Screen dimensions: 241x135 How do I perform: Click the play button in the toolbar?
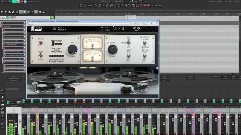[2, 12]
